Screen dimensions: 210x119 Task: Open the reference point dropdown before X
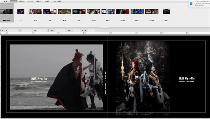2,30
